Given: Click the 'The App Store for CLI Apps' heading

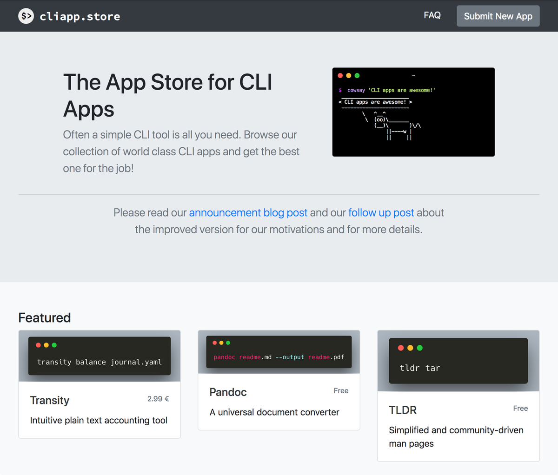Looking at the screenshot, I should [x=167, y=95].
